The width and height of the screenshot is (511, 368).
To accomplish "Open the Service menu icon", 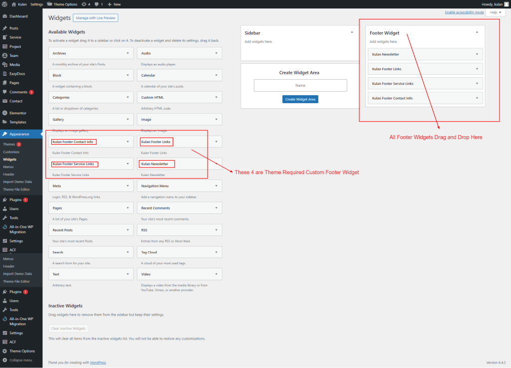I will point(4,37).
